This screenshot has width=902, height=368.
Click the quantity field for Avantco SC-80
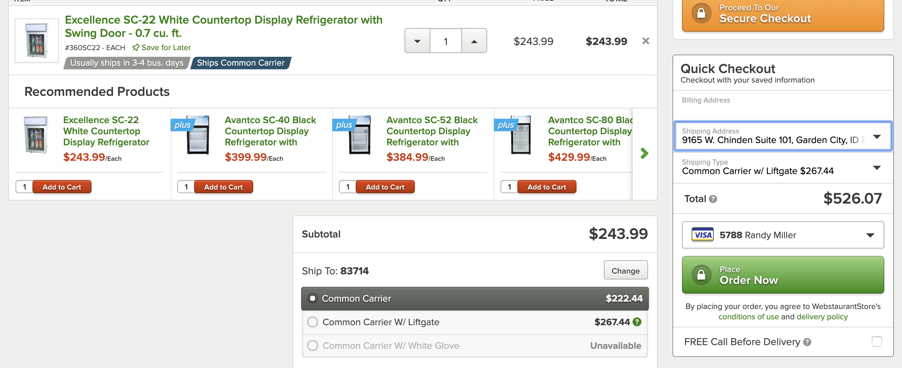coord(509,187)
